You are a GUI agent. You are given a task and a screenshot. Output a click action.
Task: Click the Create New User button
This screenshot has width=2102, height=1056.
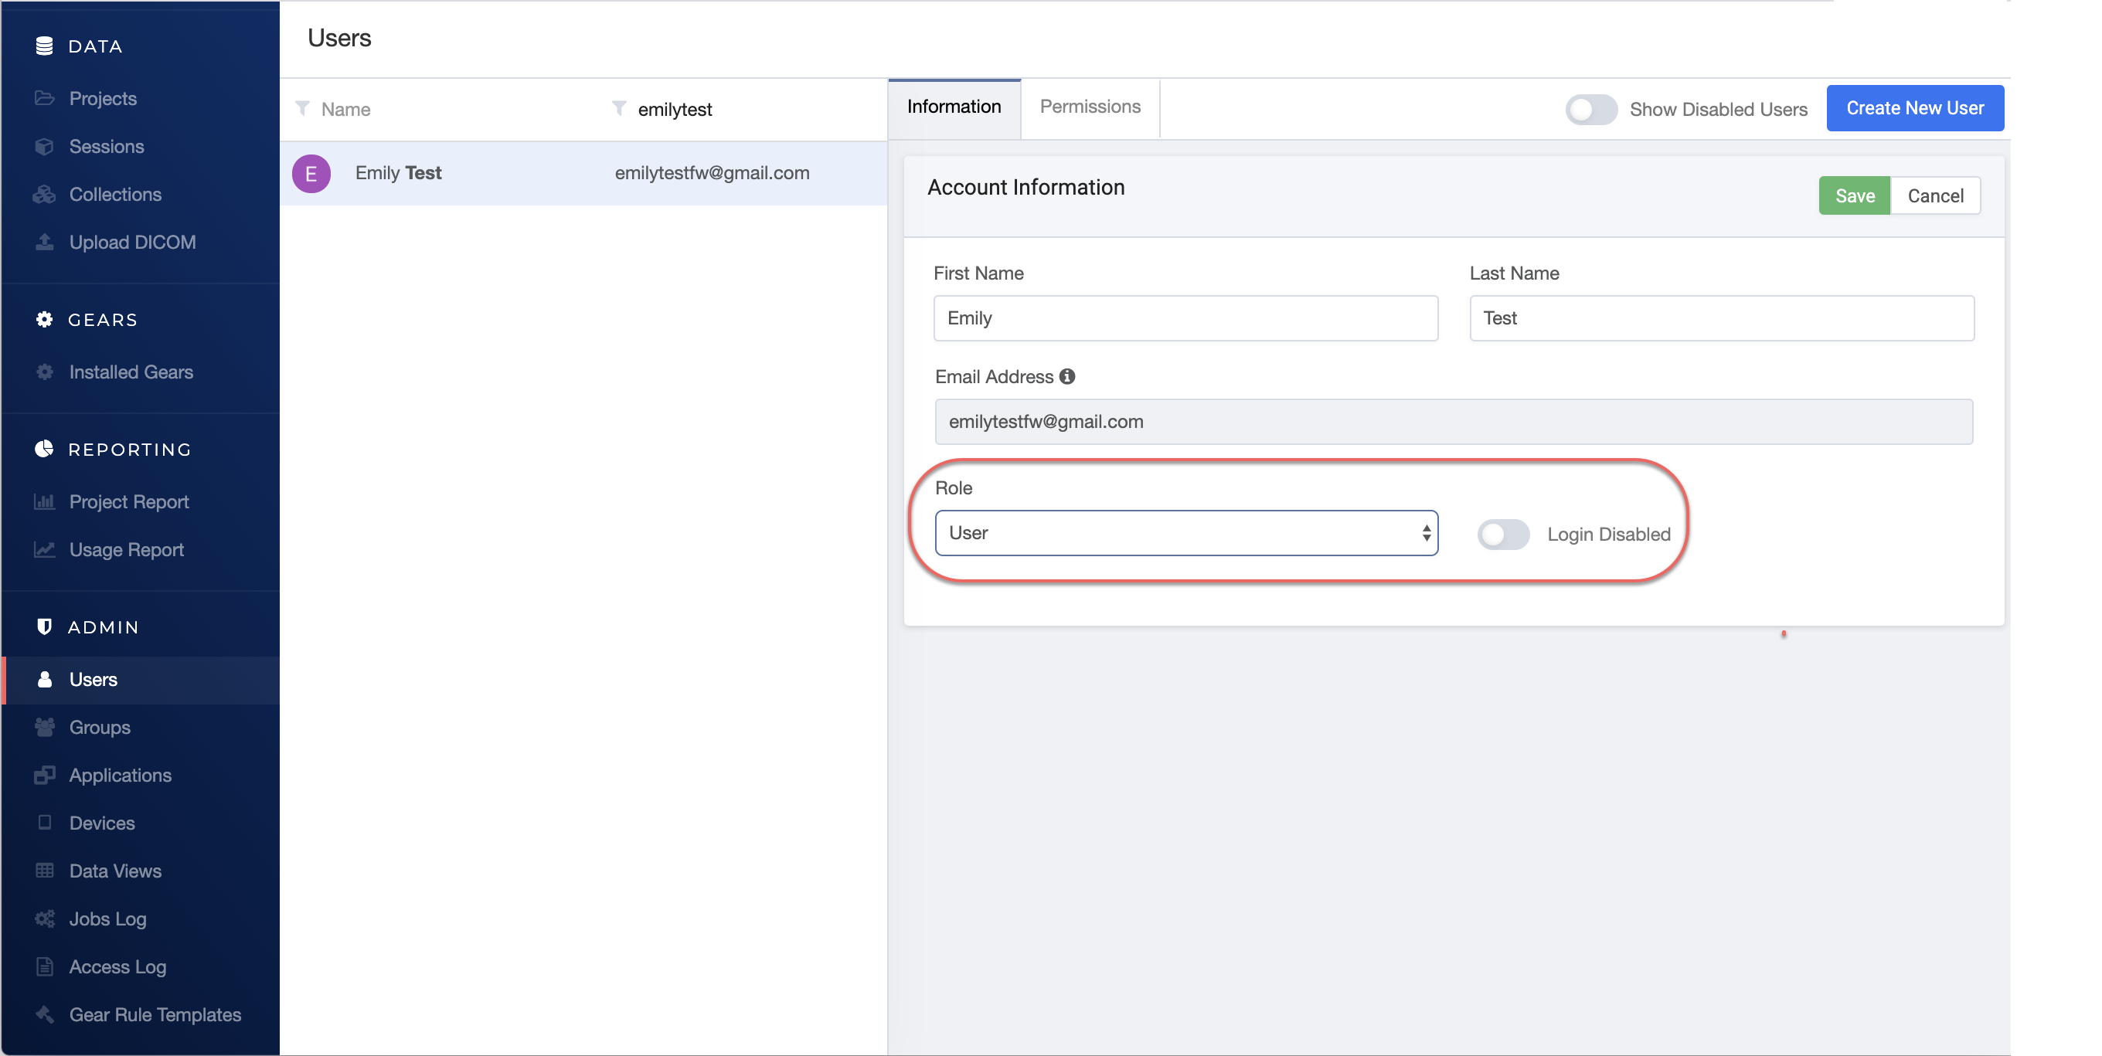click(x=1914, y=108)
